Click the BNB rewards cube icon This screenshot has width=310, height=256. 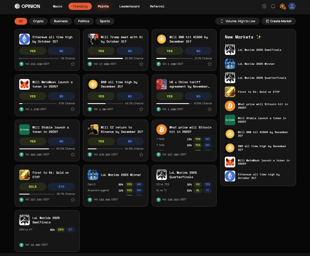click(x=283, y=6)
